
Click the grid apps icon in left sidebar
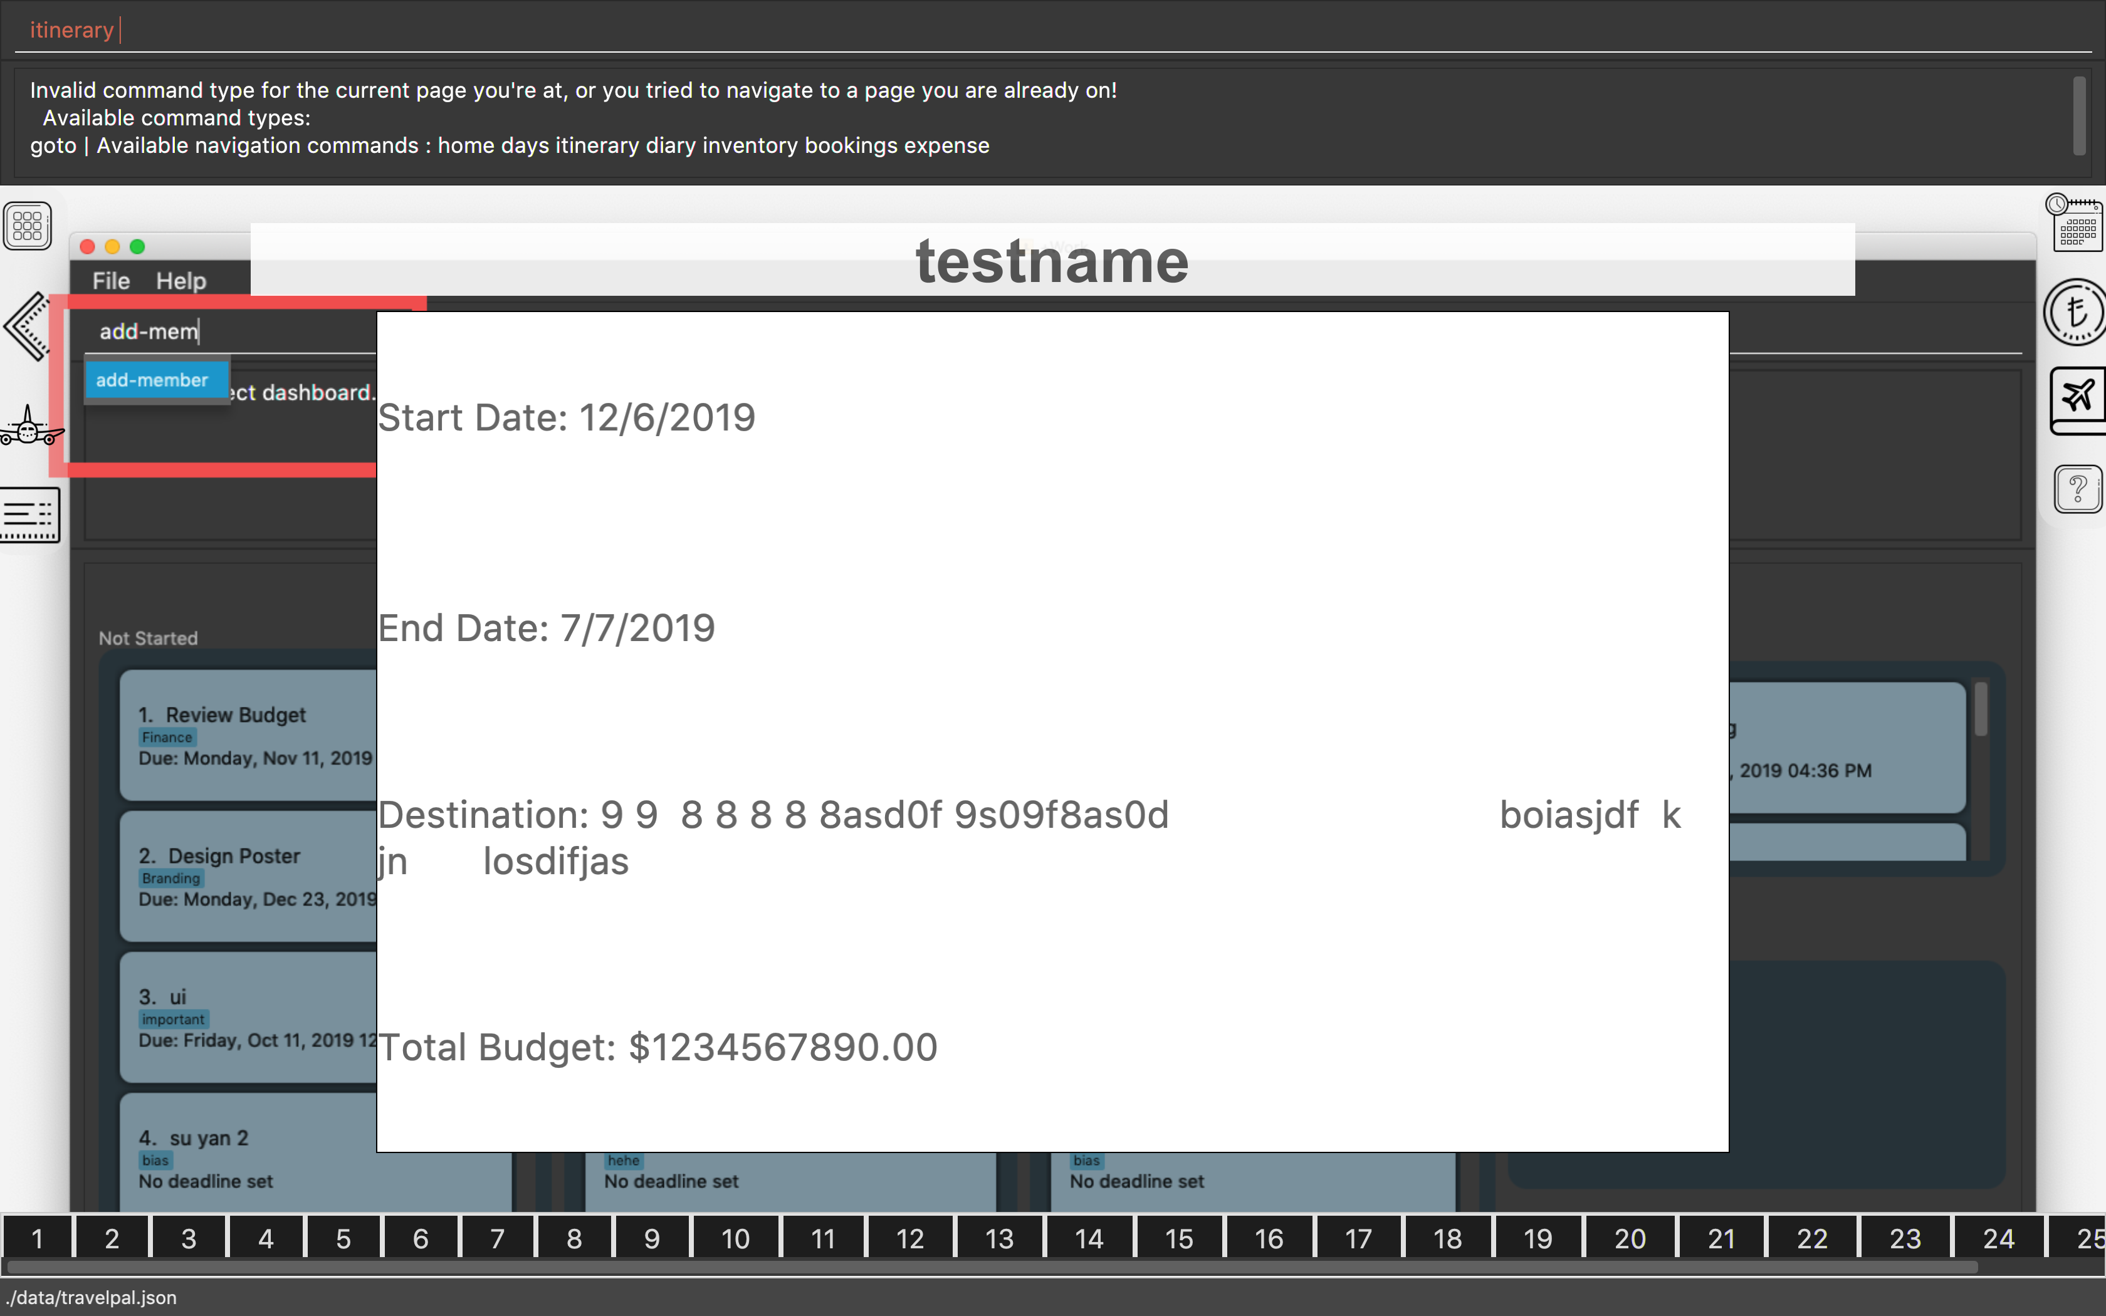27,226
